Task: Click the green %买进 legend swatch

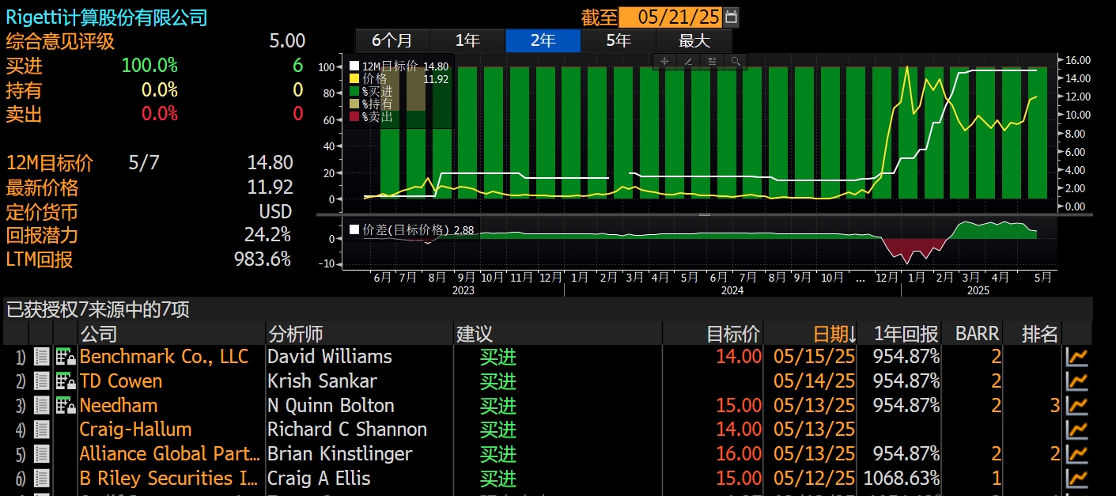Action: 354,92
